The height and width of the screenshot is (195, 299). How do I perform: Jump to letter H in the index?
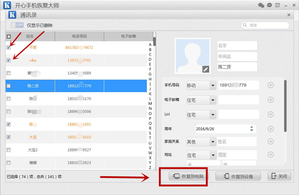150,79
